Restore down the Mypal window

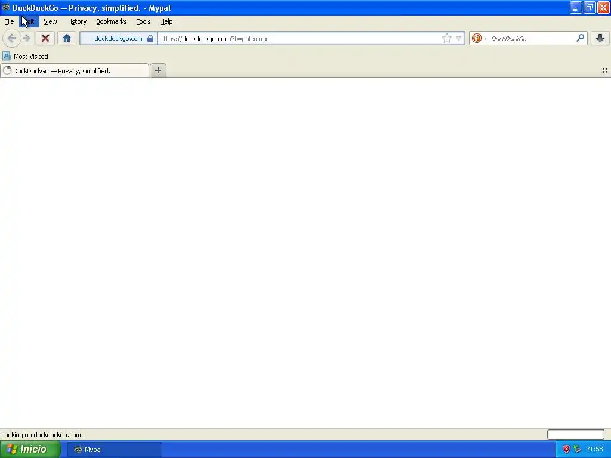tap(589, 7)
